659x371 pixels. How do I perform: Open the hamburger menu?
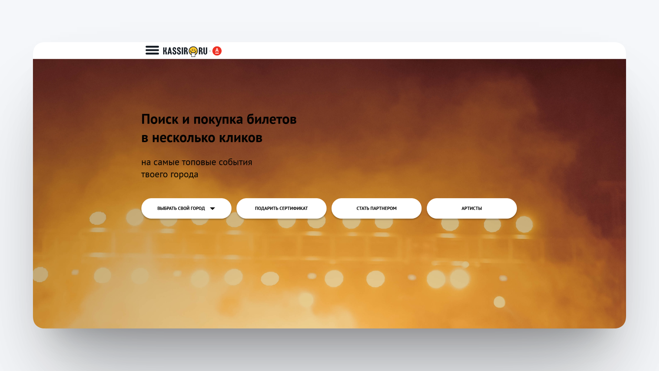(152, 50)
